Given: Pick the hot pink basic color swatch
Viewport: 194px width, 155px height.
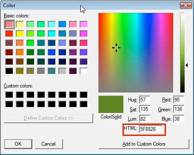Looking at the screenshot, I should pos(83,43).
